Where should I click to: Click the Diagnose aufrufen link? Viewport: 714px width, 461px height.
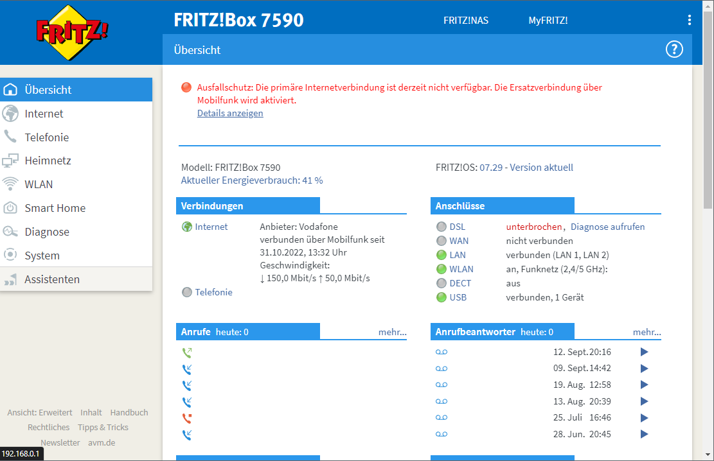[607, 227]
